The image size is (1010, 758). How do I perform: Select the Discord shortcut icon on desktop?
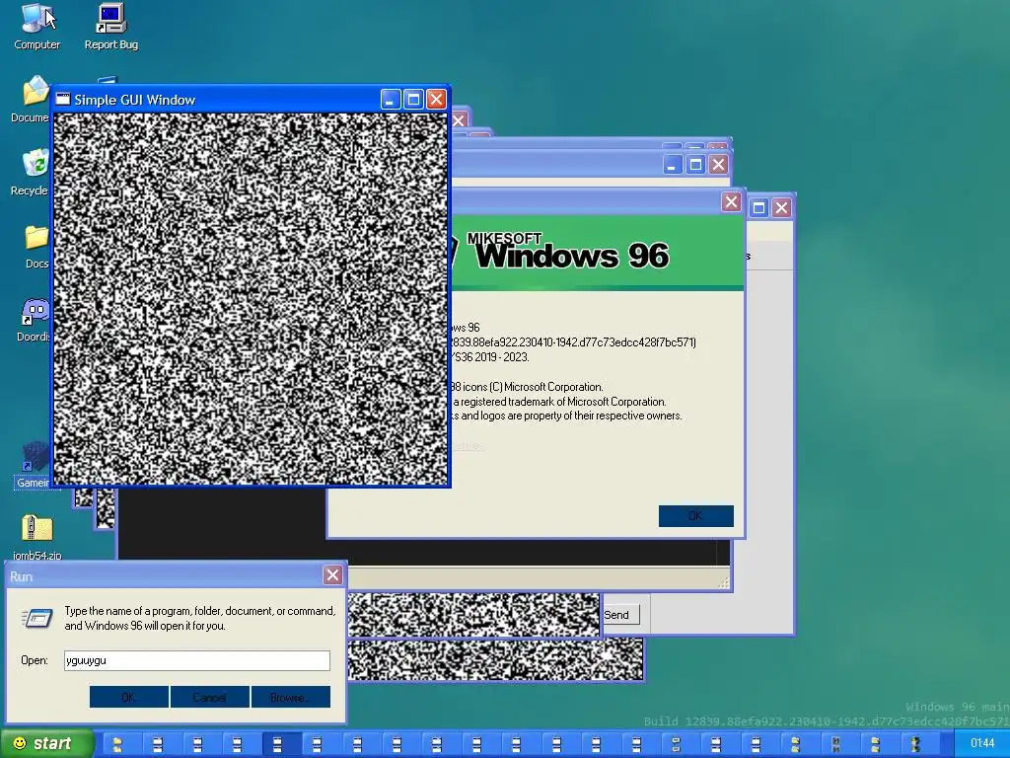[x=34, y=321]
